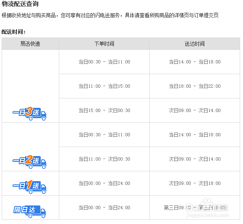Click the 一日1送 truck icon

[x=30, y=187]
